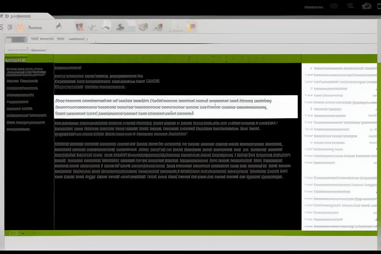
Task: Click the round dark icon in the top bar
Action: tap(334, 6)
